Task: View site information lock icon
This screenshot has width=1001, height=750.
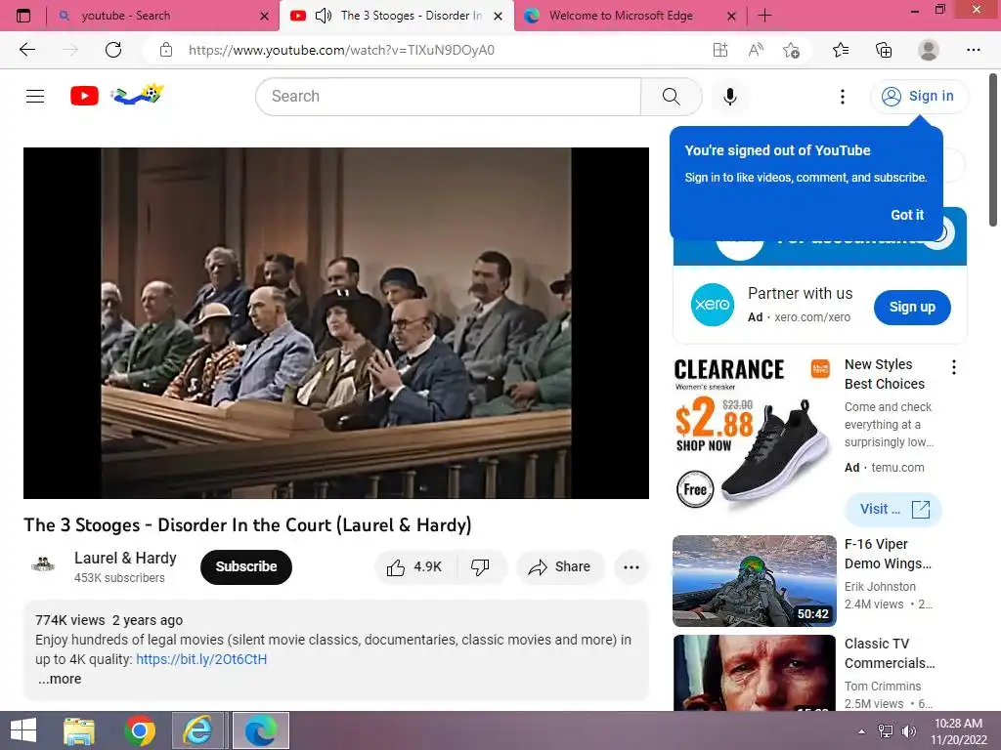Action: (x=166, y=50)
